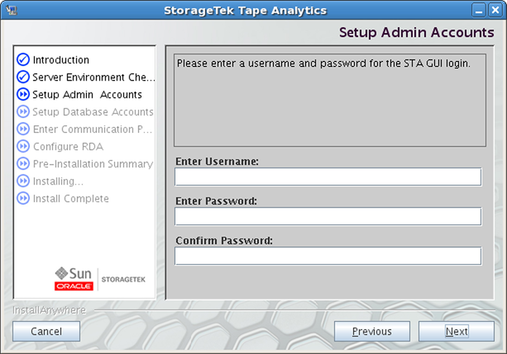Click the STA GUI login instruction text

[x=324, y=64]
